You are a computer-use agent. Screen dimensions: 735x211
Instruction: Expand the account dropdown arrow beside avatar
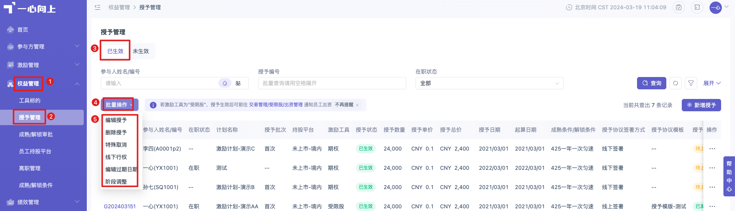pos(727,7)
